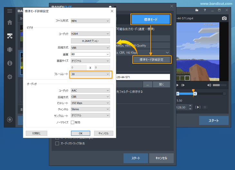Select the Cut scissors tool in sidebar
The width and height of the screenshot is (235, 170).
tap(10, 36)
